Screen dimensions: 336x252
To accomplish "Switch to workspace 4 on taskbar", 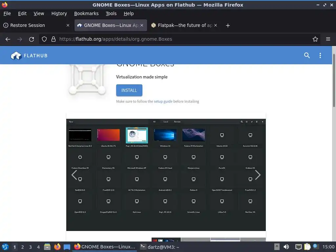I will coord(38,247).
